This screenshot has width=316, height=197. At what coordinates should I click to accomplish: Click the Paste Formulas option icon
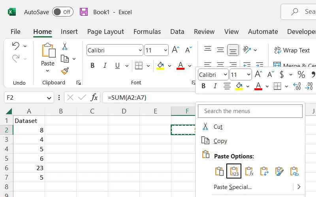(249, 171)
